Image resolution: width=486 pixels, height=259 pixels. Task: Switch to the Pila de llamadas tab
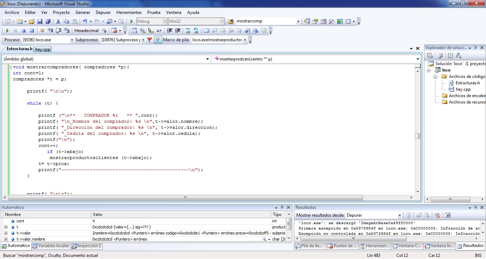(x=309, y=246)
